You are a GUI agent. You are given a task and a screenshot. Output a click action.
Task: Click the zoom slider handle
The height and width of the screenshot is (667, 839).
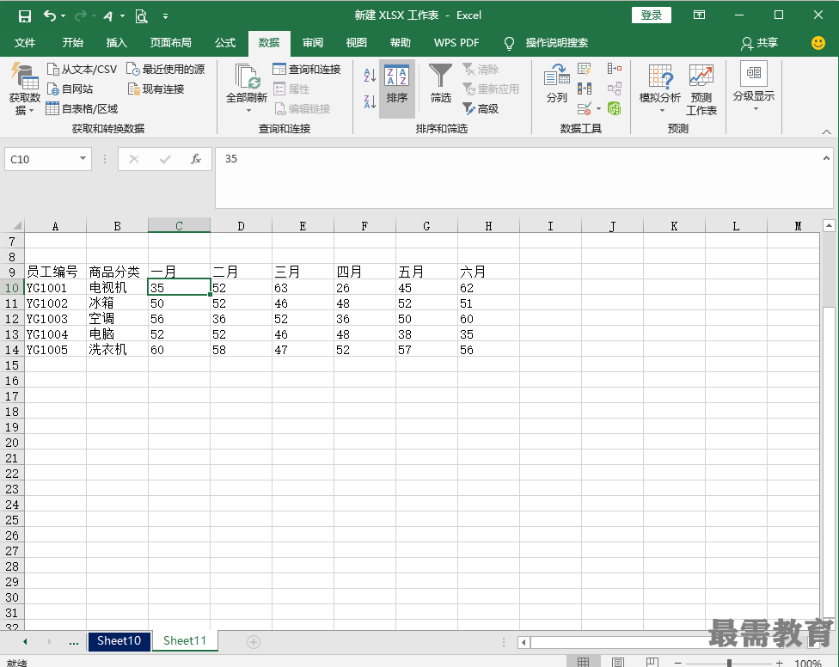tap(729, 663)
